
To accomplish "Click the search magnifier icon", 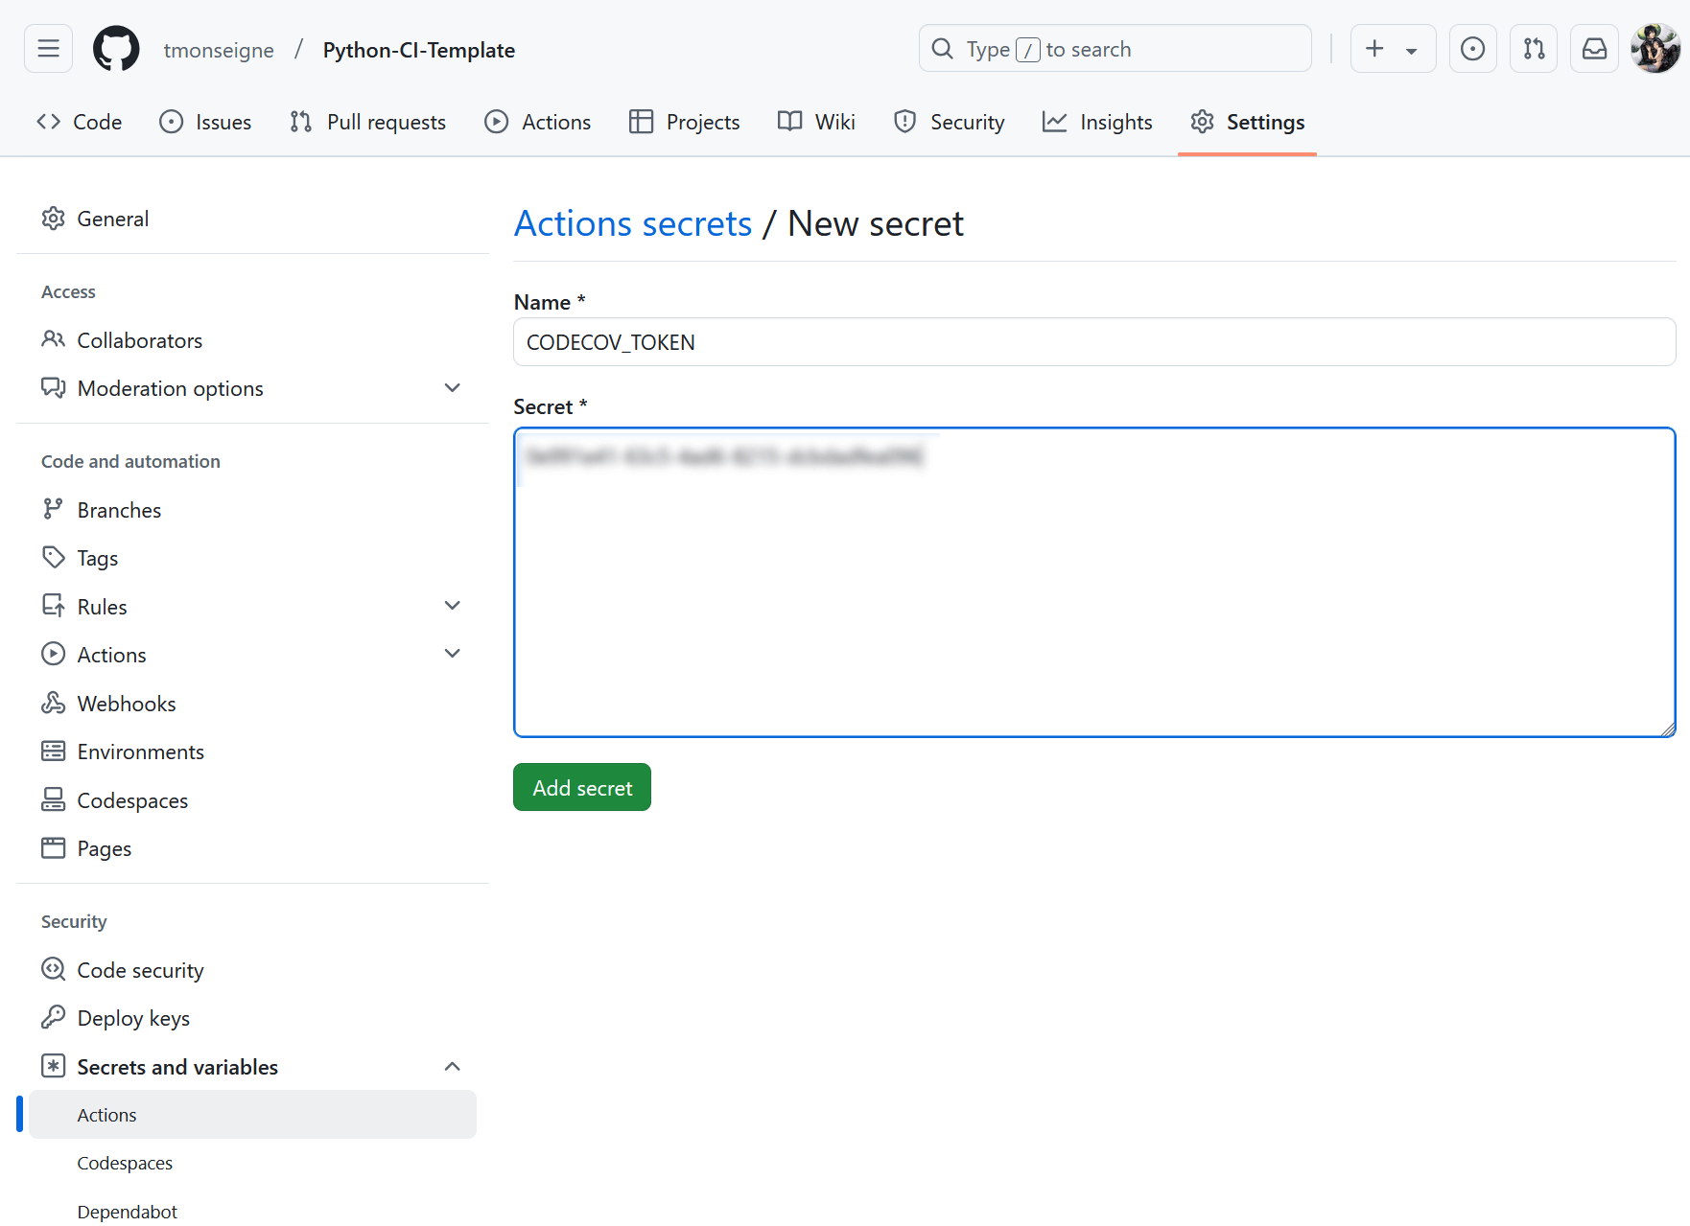I will tap(943, 49).
